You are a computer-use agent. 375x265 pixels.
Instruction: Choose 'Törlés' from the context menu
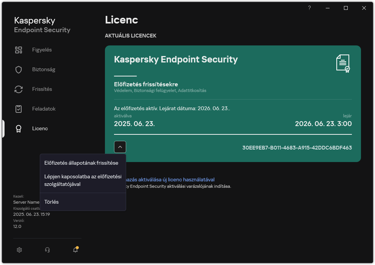point(51,202)
